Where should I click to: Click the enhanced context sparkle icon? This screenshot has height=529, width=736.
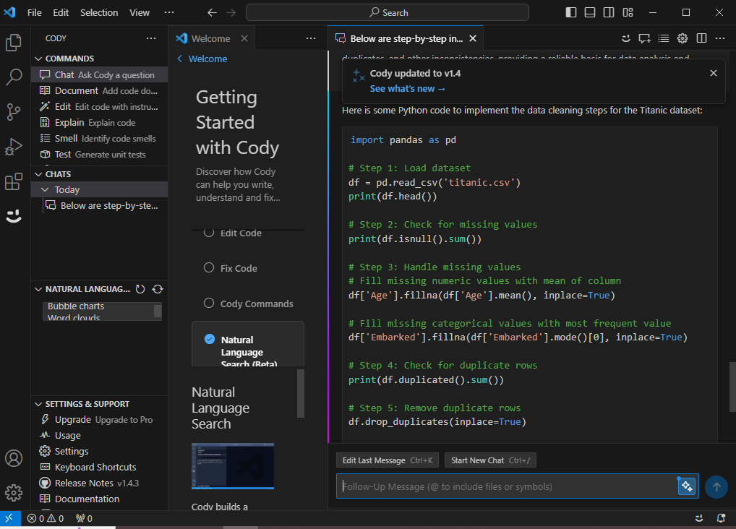pos(686,486)
